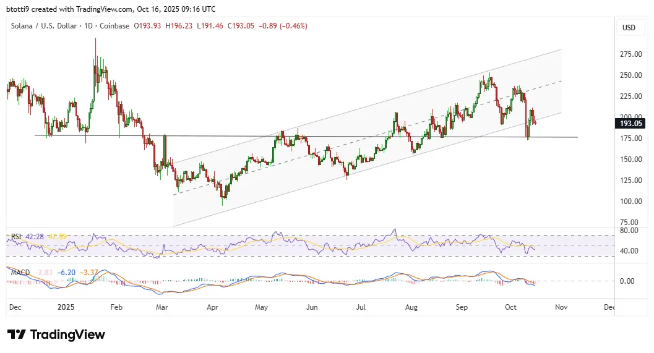Click the 250.00 price axis label

pos(630,75)
